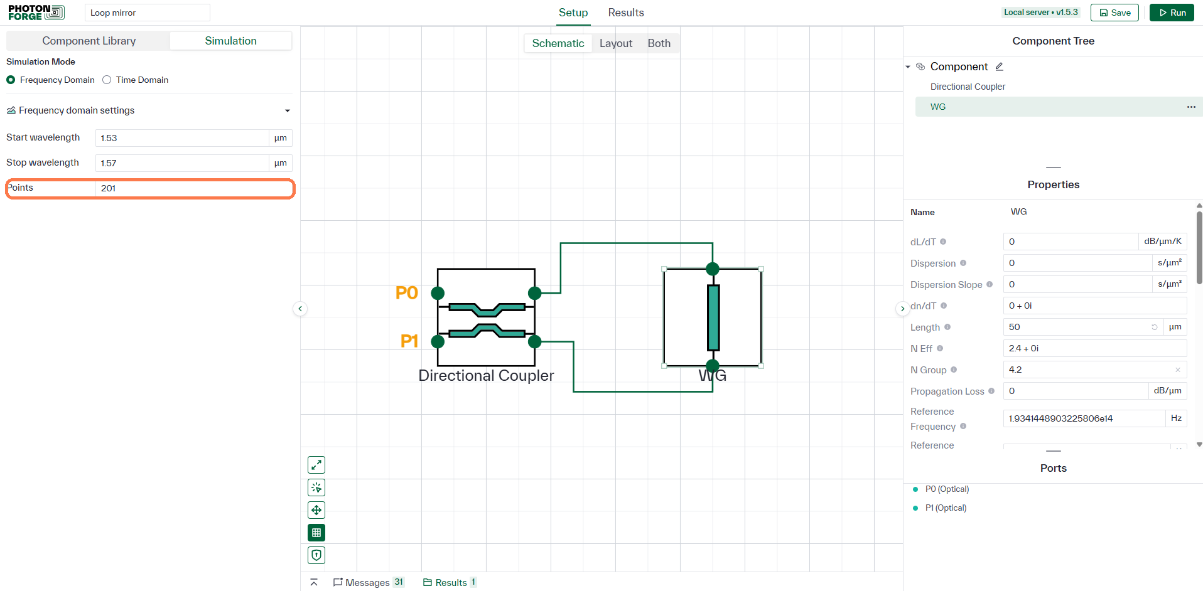Click the reset icon in Length field
Image resolution: width=1203 pixels, height=591 pixels.
tap(1155, 327)
